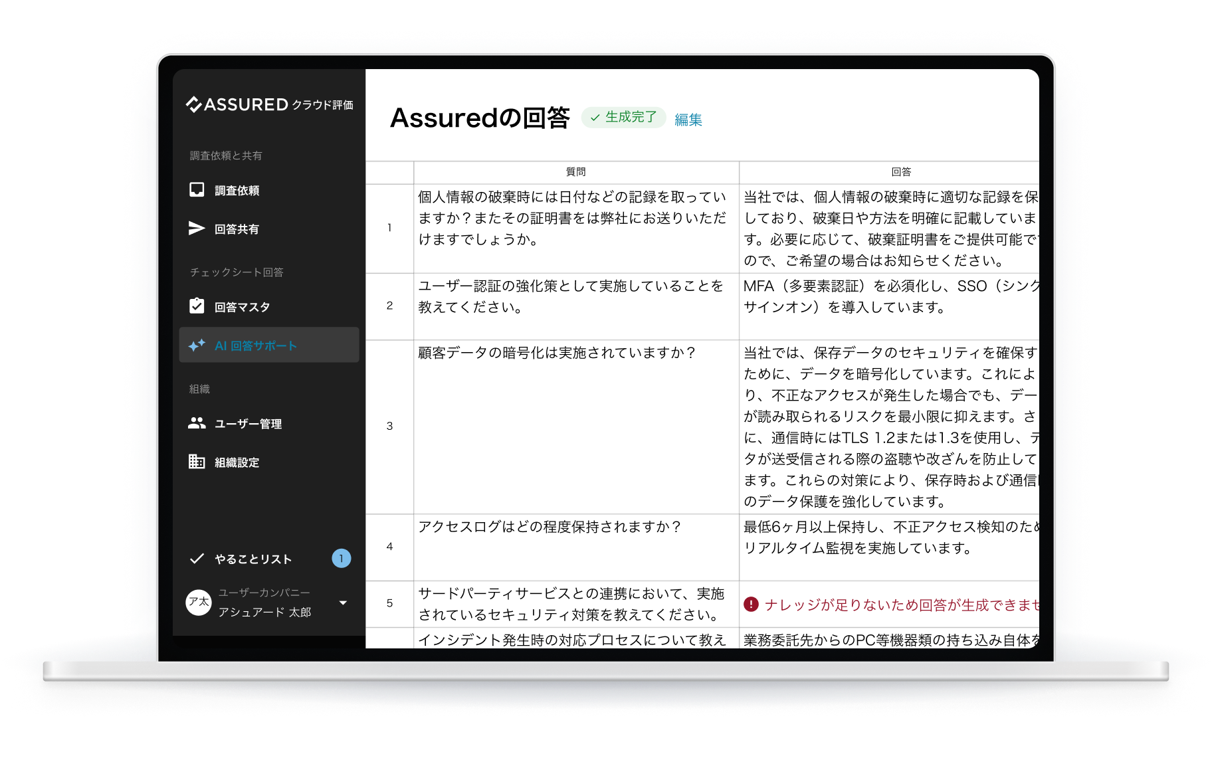Click the red error icon in row 5
The width and height of the screenshot is (1212, 760).
tap(751, 605)
